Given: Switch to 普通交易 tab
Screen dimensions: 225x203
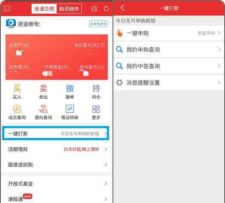Looking at the screenshot, I should click(x=44, y=9).
